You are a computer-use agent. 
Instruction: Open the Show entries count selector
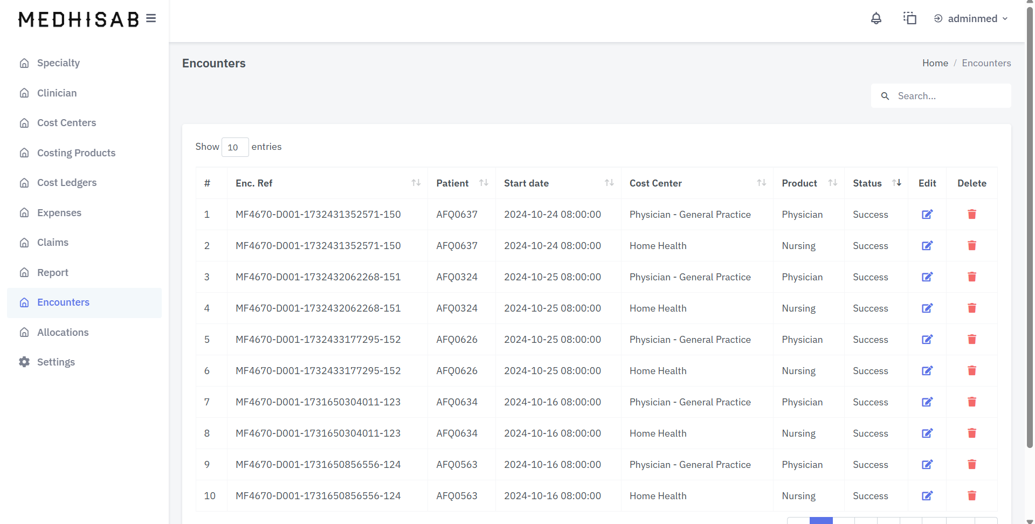[x=234, y=147]
